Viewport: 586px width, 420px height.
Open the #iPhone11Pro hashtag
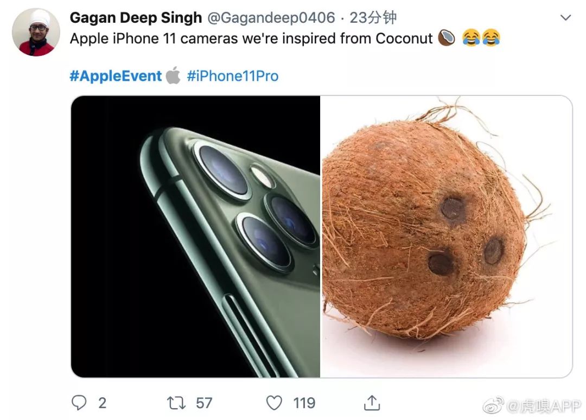pos(232,75)
